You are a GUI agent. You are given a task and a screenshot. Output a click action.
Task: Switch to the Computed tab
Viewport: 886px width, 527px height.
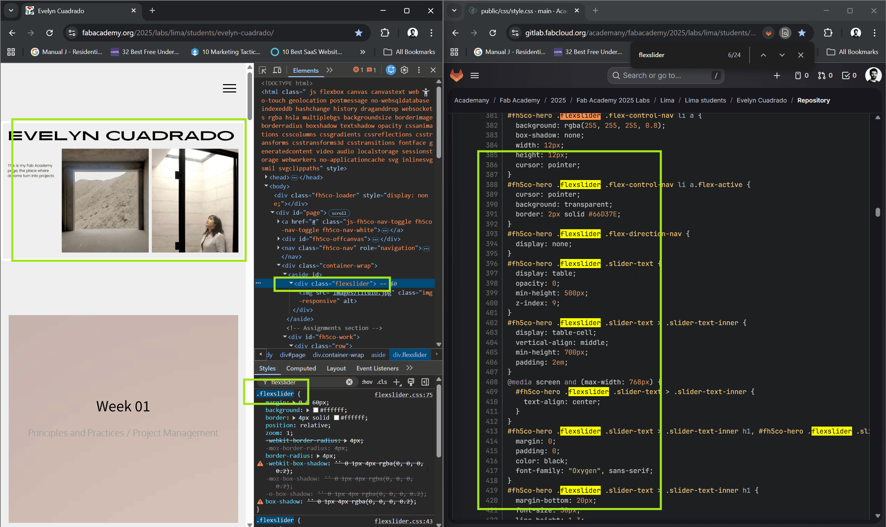(x=301, y=368)
